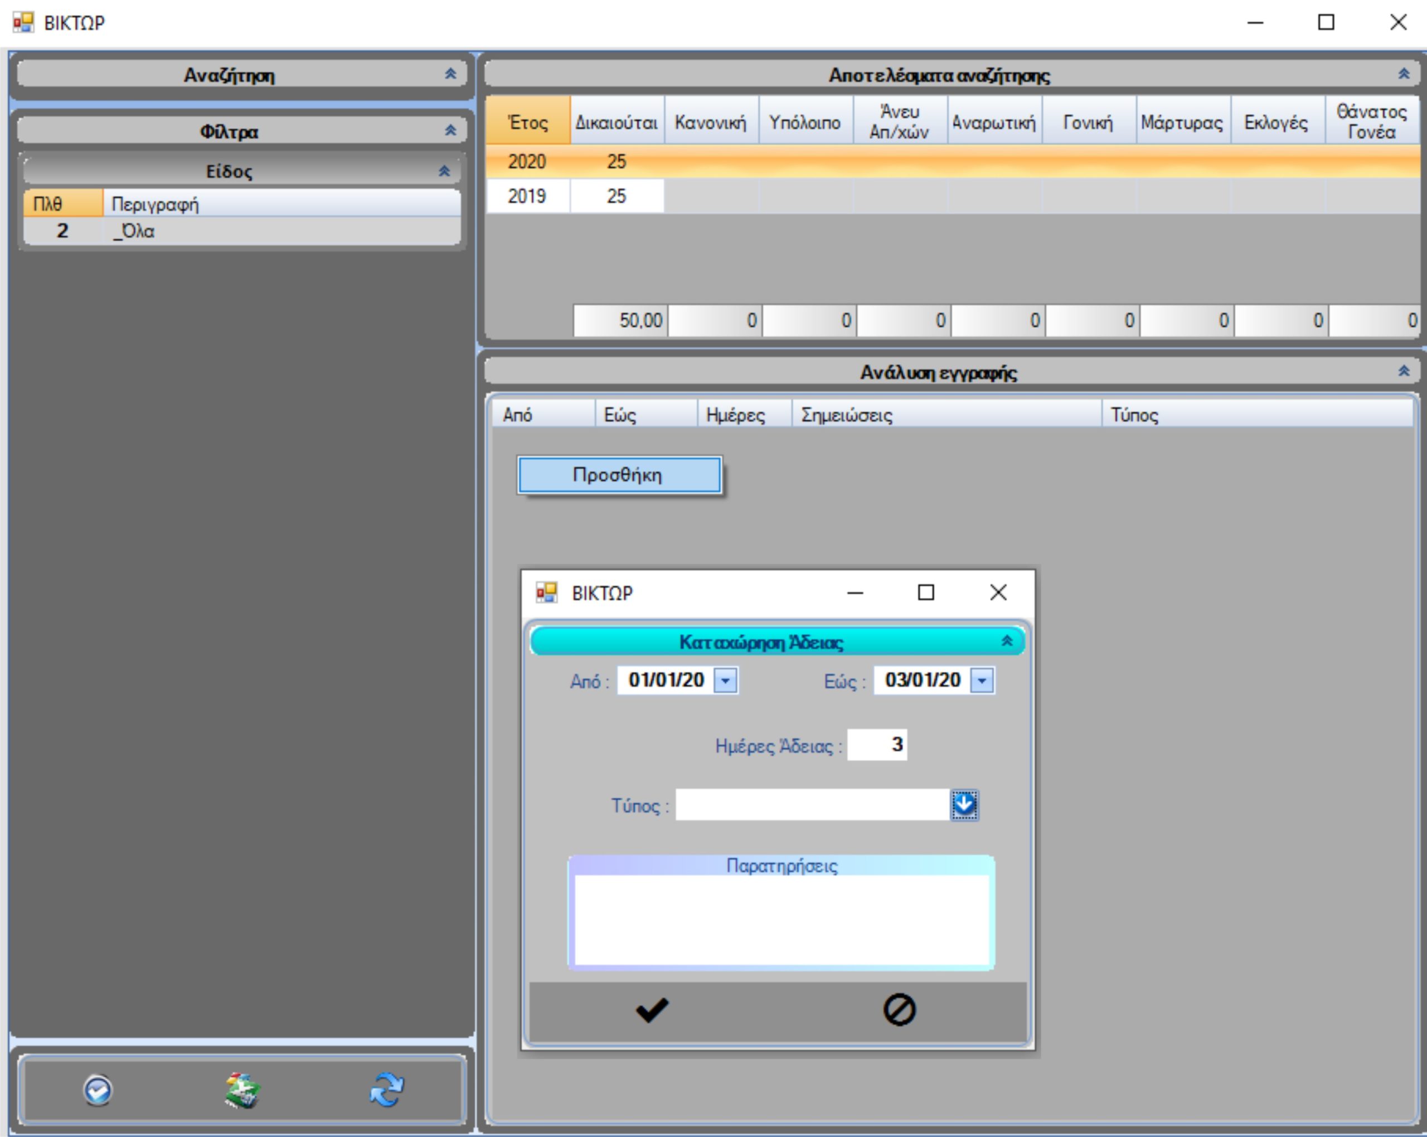
Task: Collapse the Αναζήτηση panel chevron
Action: click(450, 74)
